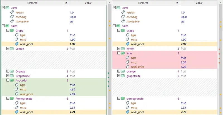
Task: Click the element icon beside left Lemon
Action: point(12,48)
